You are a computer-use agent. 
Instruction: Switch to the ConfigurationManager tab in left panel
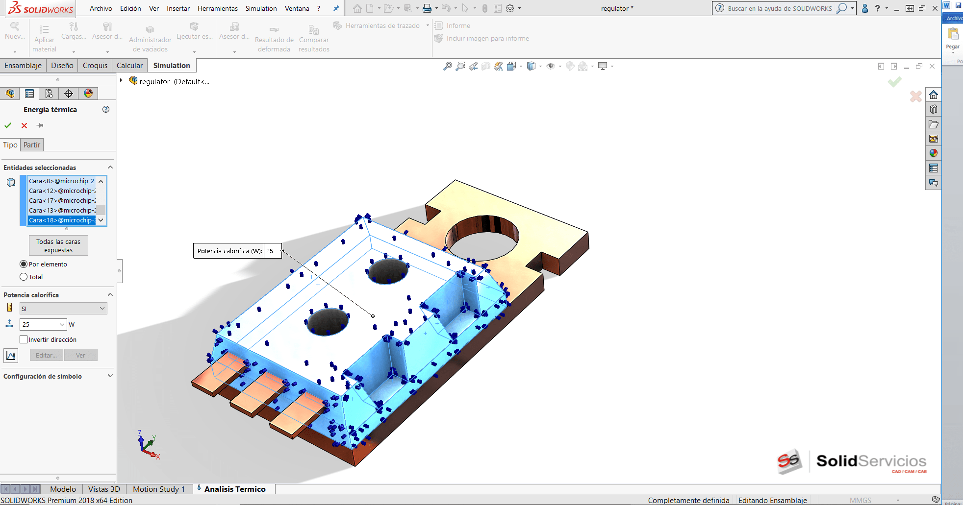[49, 93]
